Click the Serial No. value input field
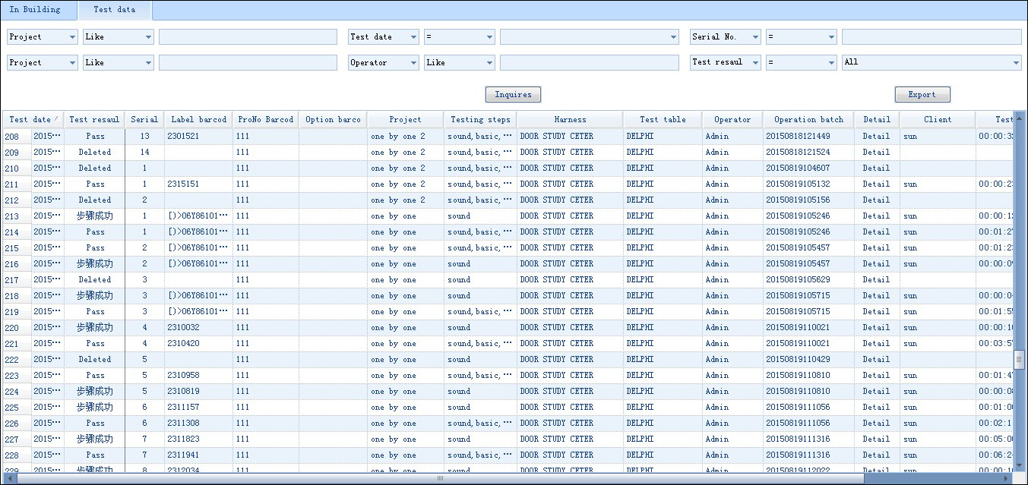 click(932, 36)
